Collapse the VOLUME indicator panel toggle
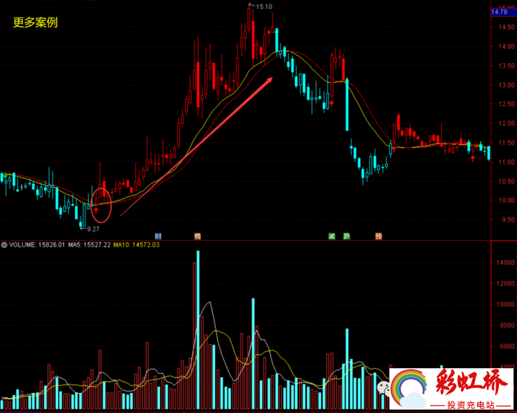The width and height of the screenshot is (517, 413). (4, 244)
